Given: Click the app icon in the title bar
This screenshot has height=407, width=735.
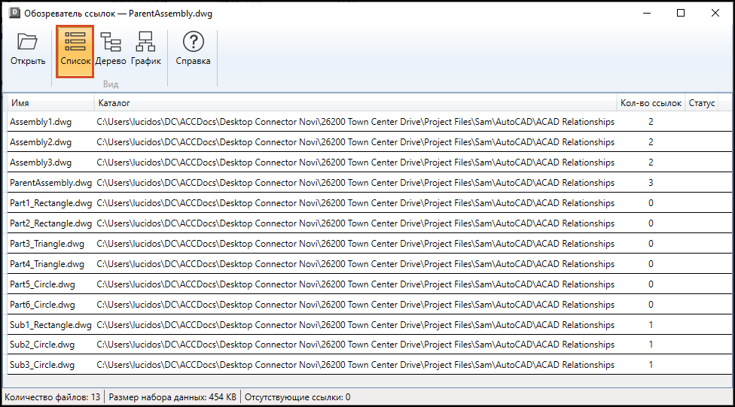Looking at the screenshot, I should click(14, 13).
